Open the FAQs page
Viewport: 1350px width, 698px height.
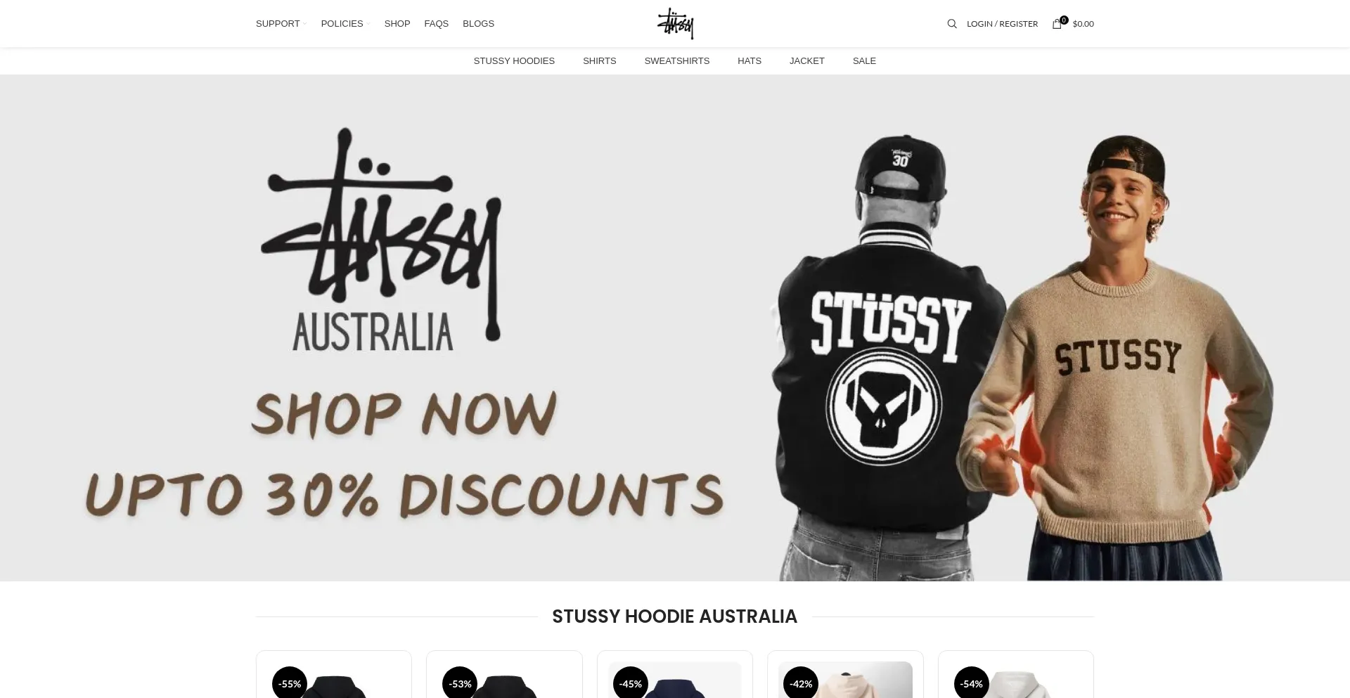point(437,24)
